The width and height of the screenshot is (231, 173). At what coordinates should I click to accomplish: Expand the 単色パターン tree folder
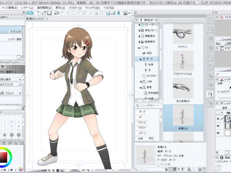coord(139,30)
